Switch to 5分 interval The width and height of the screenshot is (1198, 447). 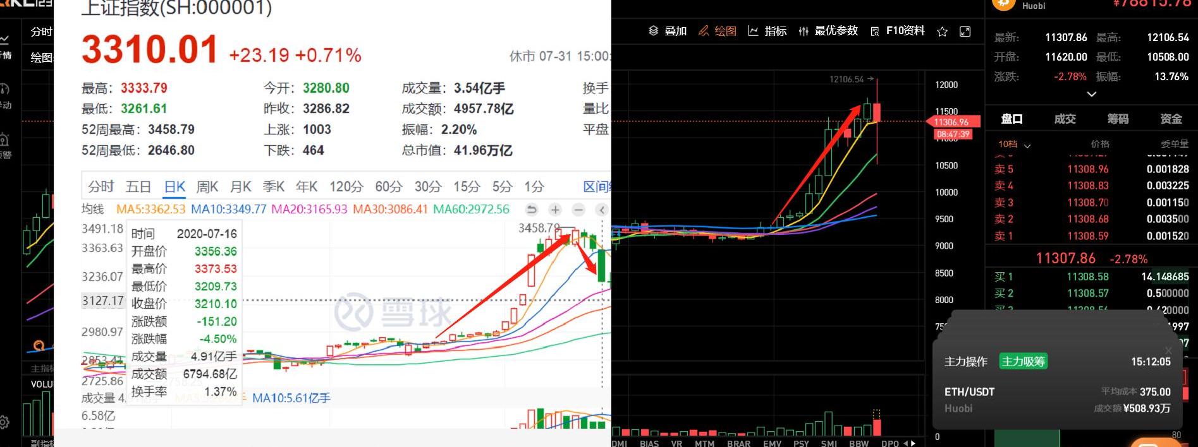[x=502, y=186]
